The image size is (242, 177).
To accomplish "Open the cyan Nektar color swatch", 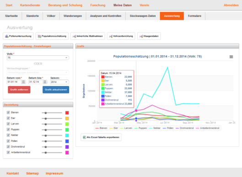I will [x=67, y=135].
